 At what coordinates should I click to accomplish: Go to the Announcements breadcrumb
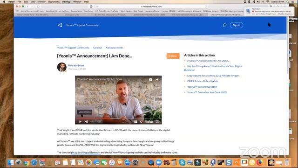[x=115, y=48]
